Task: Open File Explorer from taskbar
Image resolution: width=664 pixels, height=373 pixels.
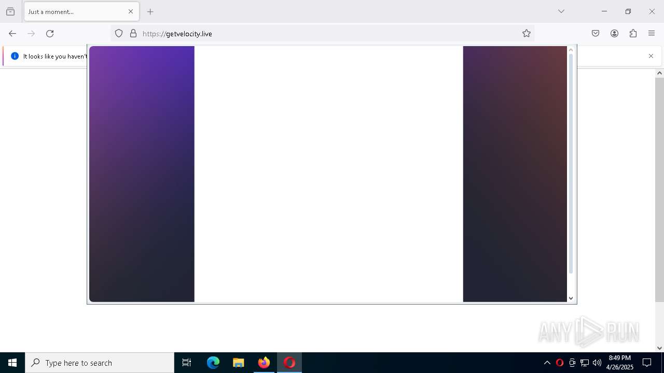Action: coord(239,363)
